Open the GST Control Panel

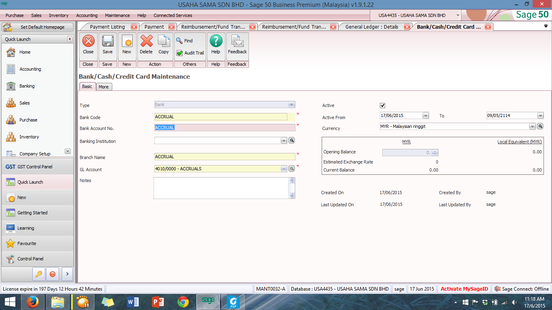pyautogui.click(x=38, y=167)
